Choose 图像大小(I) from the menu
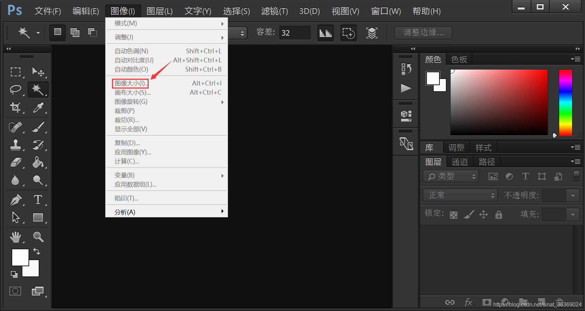The height and width of the screenshot is (311, 585). tap(166, 83)
